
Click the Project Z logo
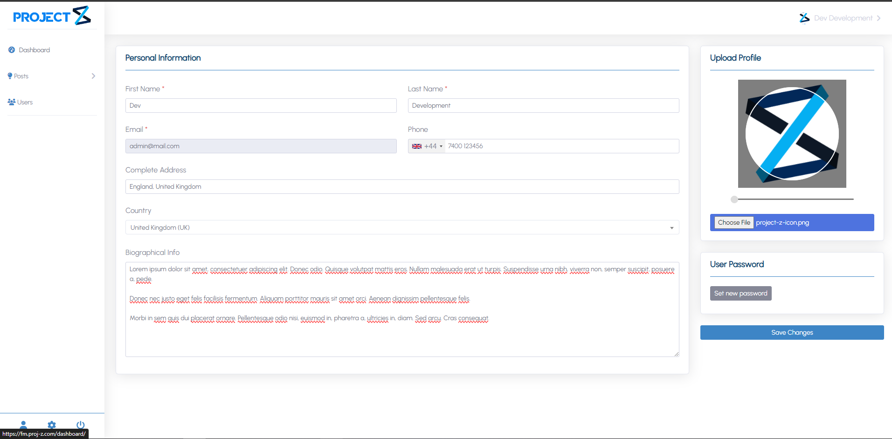point(52,16)
